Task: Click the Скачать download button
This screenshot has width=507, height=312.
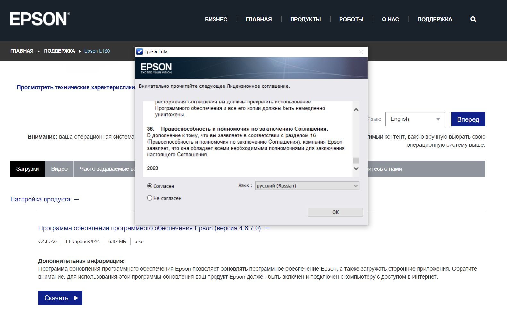Action: tap(60, 298)
